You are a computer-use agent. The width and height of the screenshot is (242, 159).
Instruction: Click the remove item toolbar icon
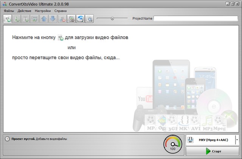pyautogui.click(x=62, y=19)
